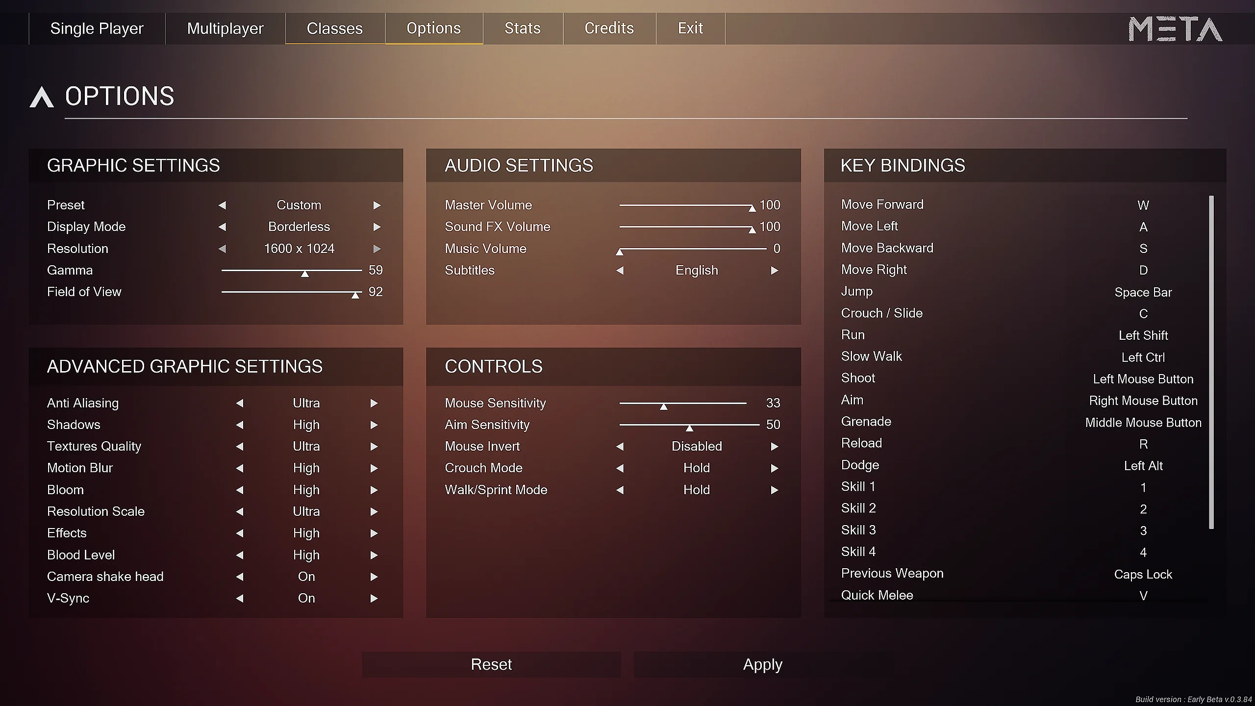This screenshot has width=1255, height=706.
Task: Open the Multiplayer tab
Action: pos(226,28)
